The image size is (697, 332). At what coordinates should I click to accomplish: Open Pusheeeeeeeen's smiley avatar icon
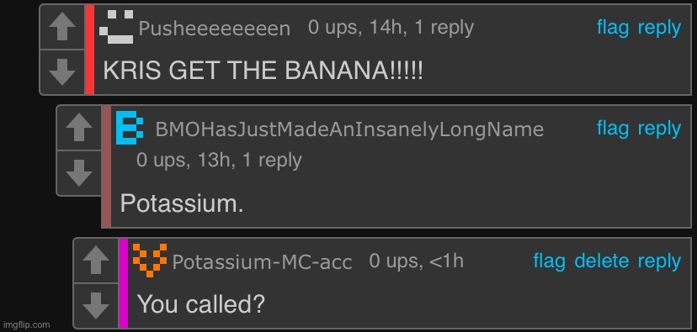(x=116, y=27)
